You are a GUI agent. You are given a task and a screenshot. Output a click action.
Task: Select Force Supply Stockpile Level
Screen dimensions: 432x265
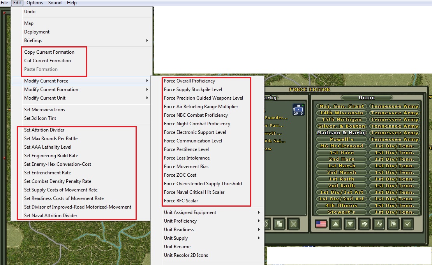click(x=193, y=90)
